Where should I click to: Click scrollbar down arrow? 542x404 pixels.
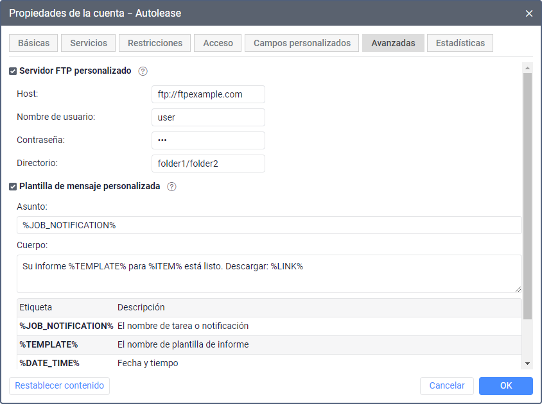point(527,364)
